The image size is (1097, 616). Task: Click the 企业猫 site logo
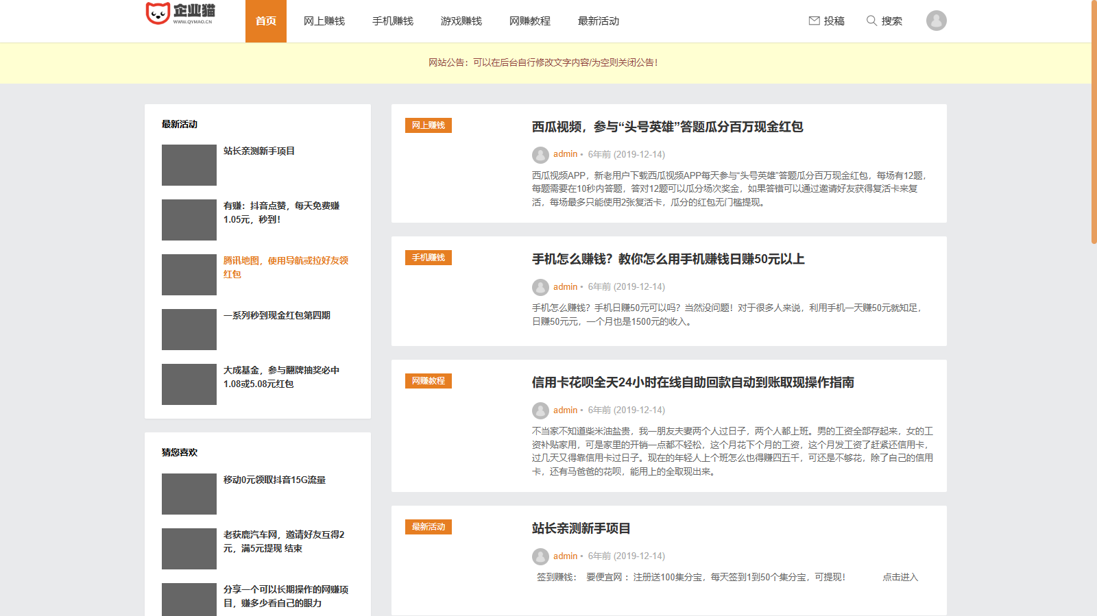point(181,14)
